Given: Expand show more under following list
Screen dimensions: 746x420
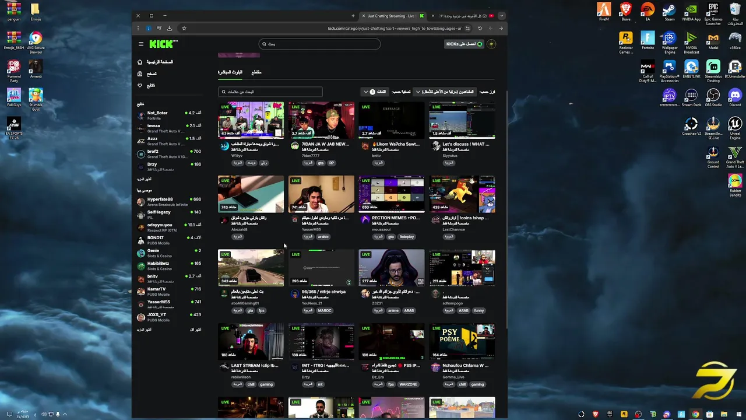Looking at the screenshot, I should click(x=144, y=179).
